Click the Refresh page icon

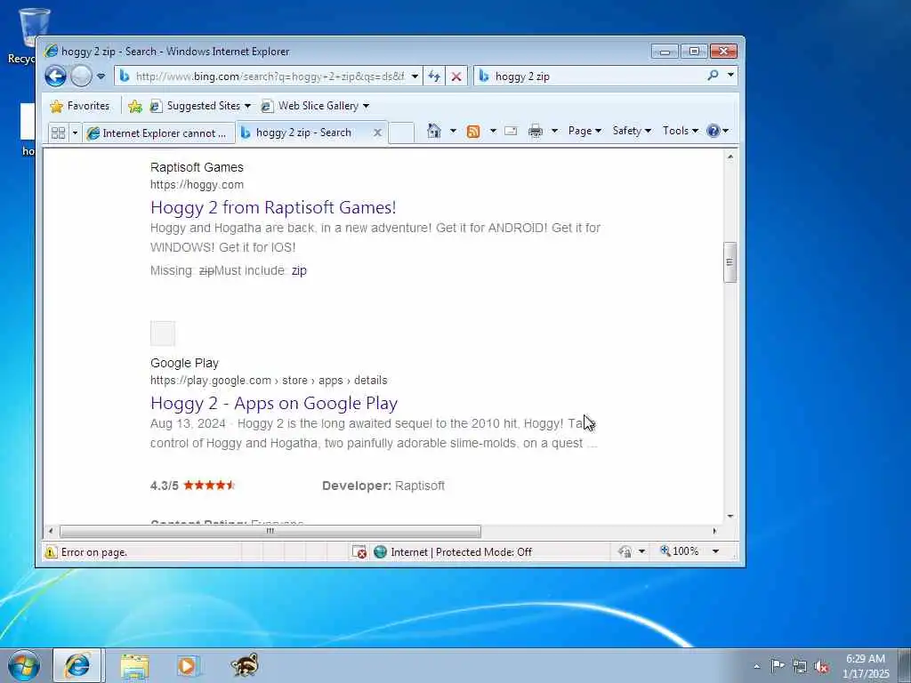click(x=434, y=76)
